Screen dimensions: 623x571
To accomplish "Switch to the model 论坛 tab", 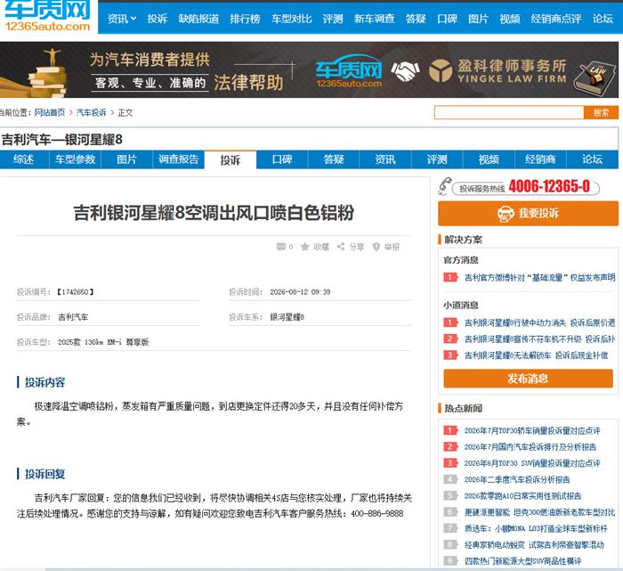I will point(593,159).
